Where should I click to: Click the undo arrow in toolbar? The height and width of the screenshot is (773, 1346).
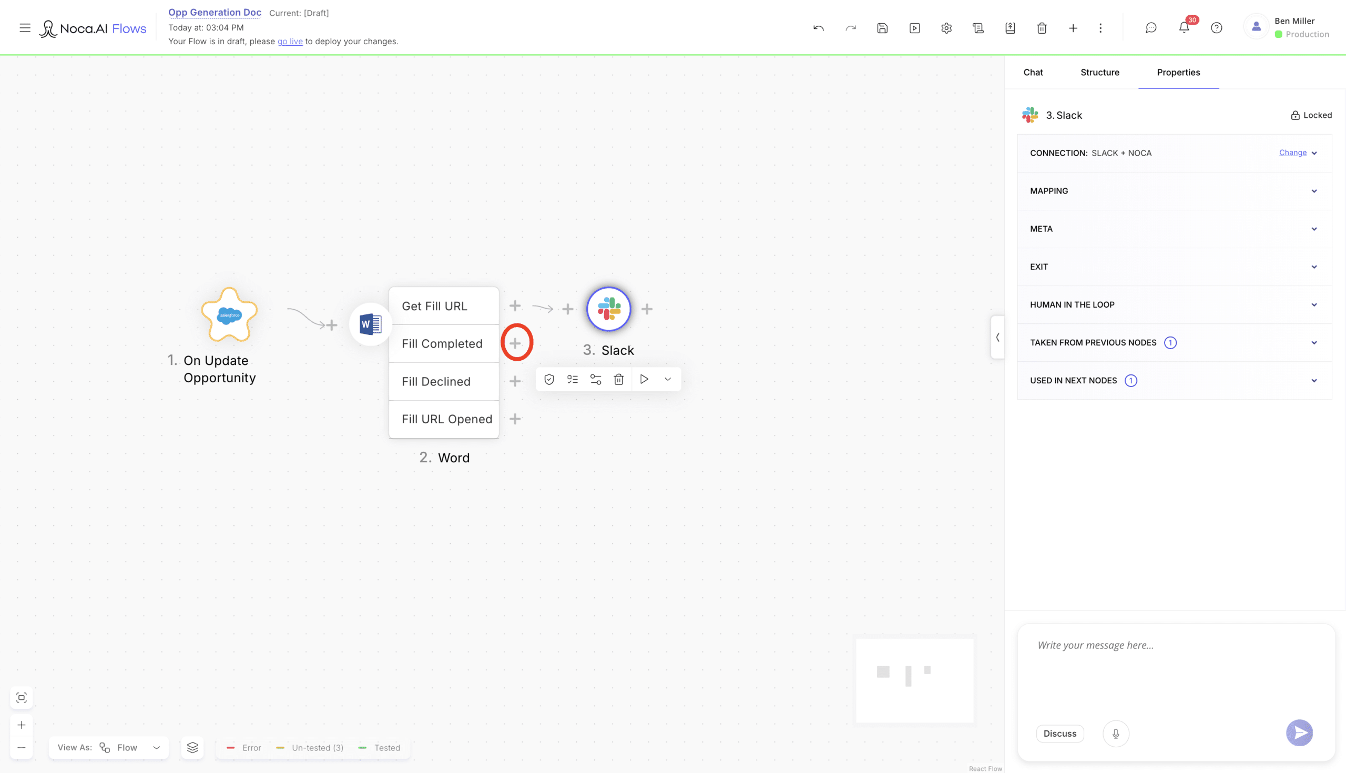(819, 27)
